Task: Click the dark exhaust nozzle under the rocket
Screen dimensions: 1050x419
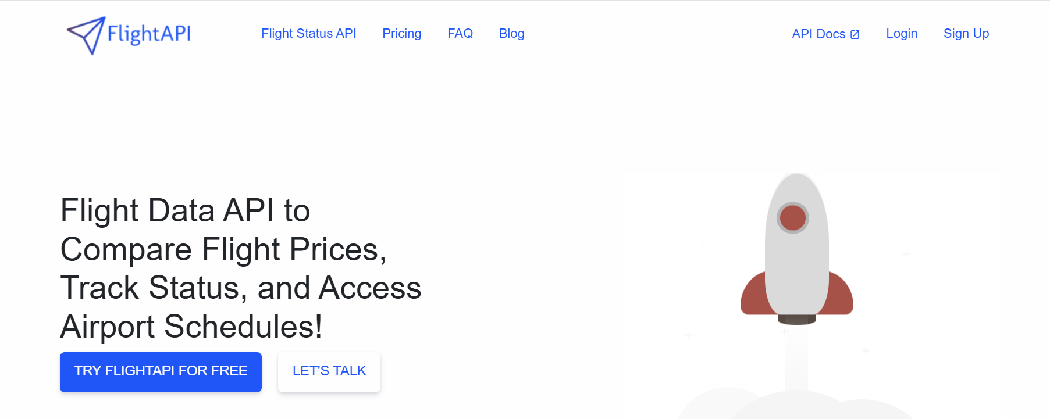Action: (796, 320)
